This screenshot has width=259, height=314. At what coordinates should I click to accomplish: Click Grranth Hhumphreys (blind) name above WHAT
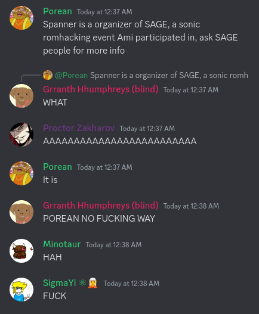coord(101,89)
